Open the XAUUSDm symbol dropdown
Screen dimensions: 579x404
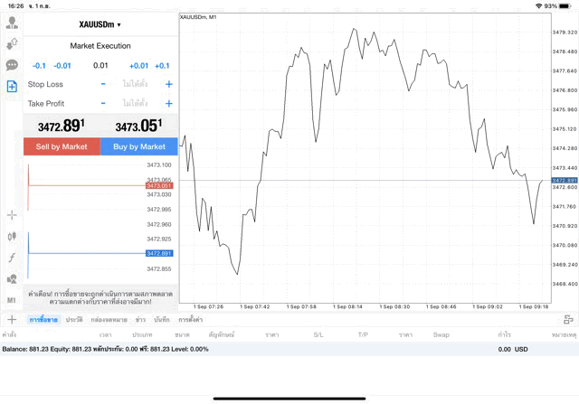point(100,24)
